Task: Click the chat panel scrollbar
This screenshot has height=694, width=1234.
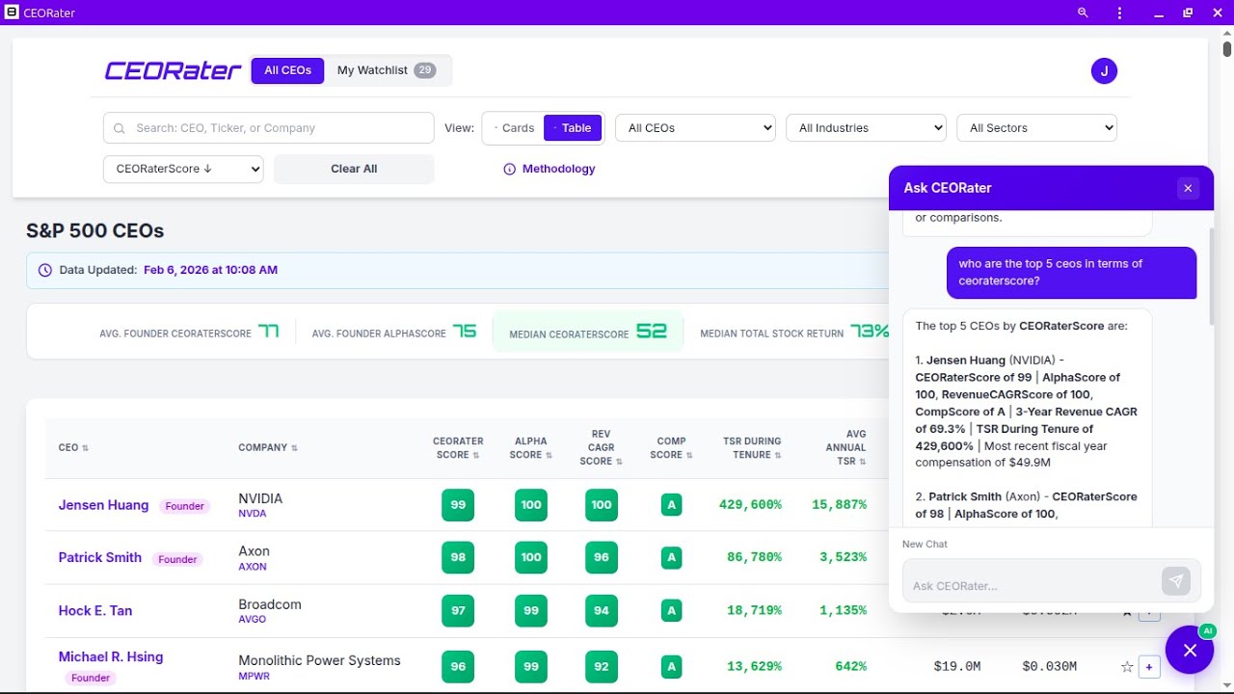Action: [1211, 277]
